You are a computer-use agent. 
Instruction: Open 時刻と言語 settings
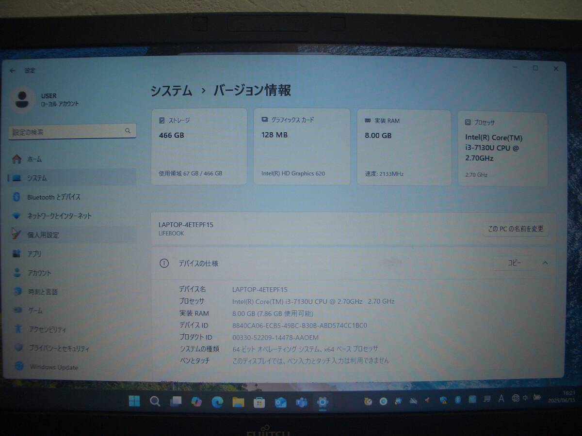click(72, 292)
